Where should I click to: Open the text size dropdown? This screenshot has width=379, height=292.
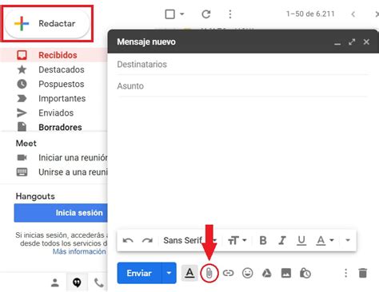click(237, 240)
